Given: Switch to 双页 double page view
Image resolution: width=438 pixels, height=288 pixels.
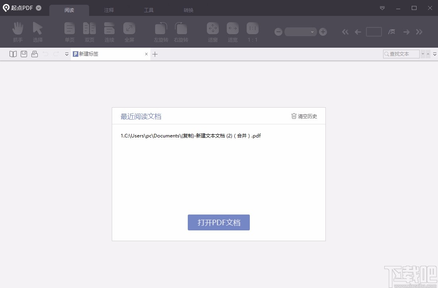Looking at the screenshot, I should coord(89,31).
